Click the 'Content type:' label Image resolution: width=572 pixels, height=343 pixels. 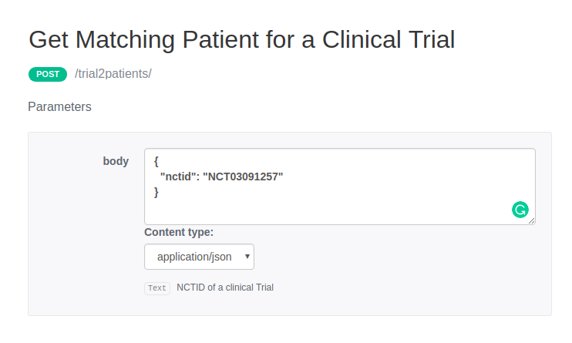(x=179, y=232)
